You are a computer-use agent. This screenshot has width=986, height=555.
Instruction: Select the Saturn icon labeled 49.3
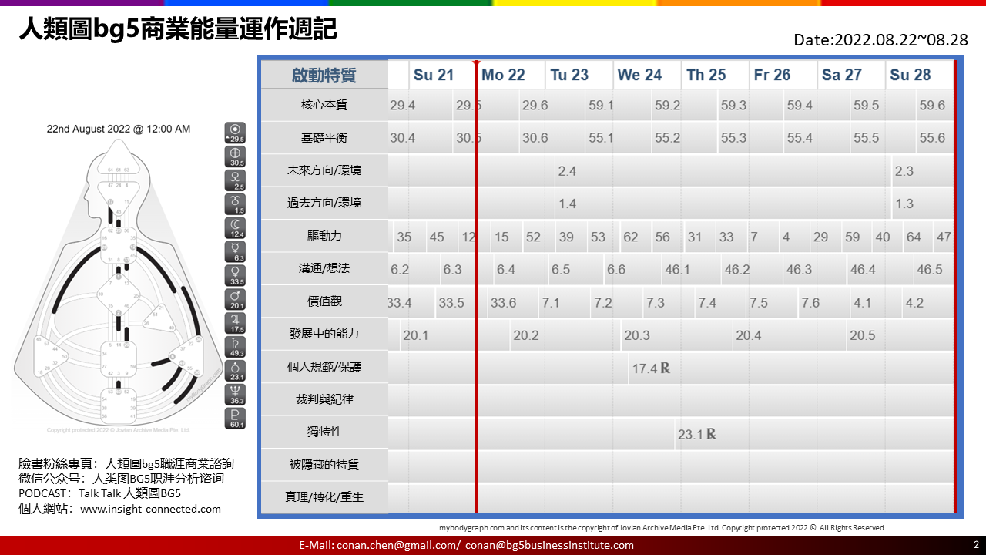click(235, 347)
